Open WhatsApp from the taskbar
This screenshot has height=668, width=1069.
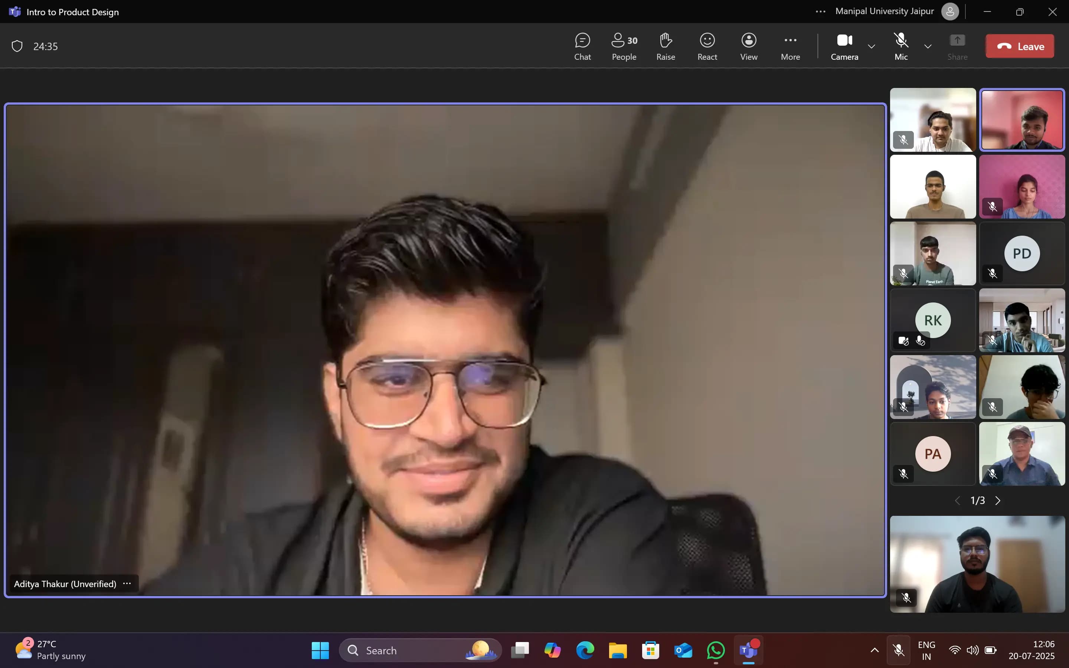click(x=716, y=650)
